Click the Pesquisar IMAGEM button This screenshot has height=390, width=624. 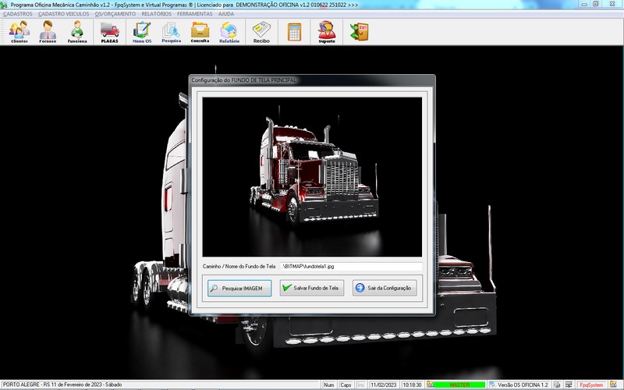(239, 288)
